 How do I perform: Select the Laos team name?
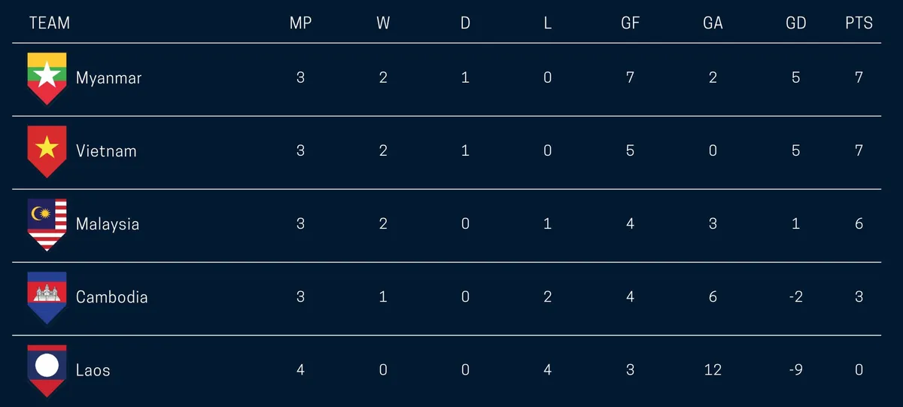click(93, 370)
